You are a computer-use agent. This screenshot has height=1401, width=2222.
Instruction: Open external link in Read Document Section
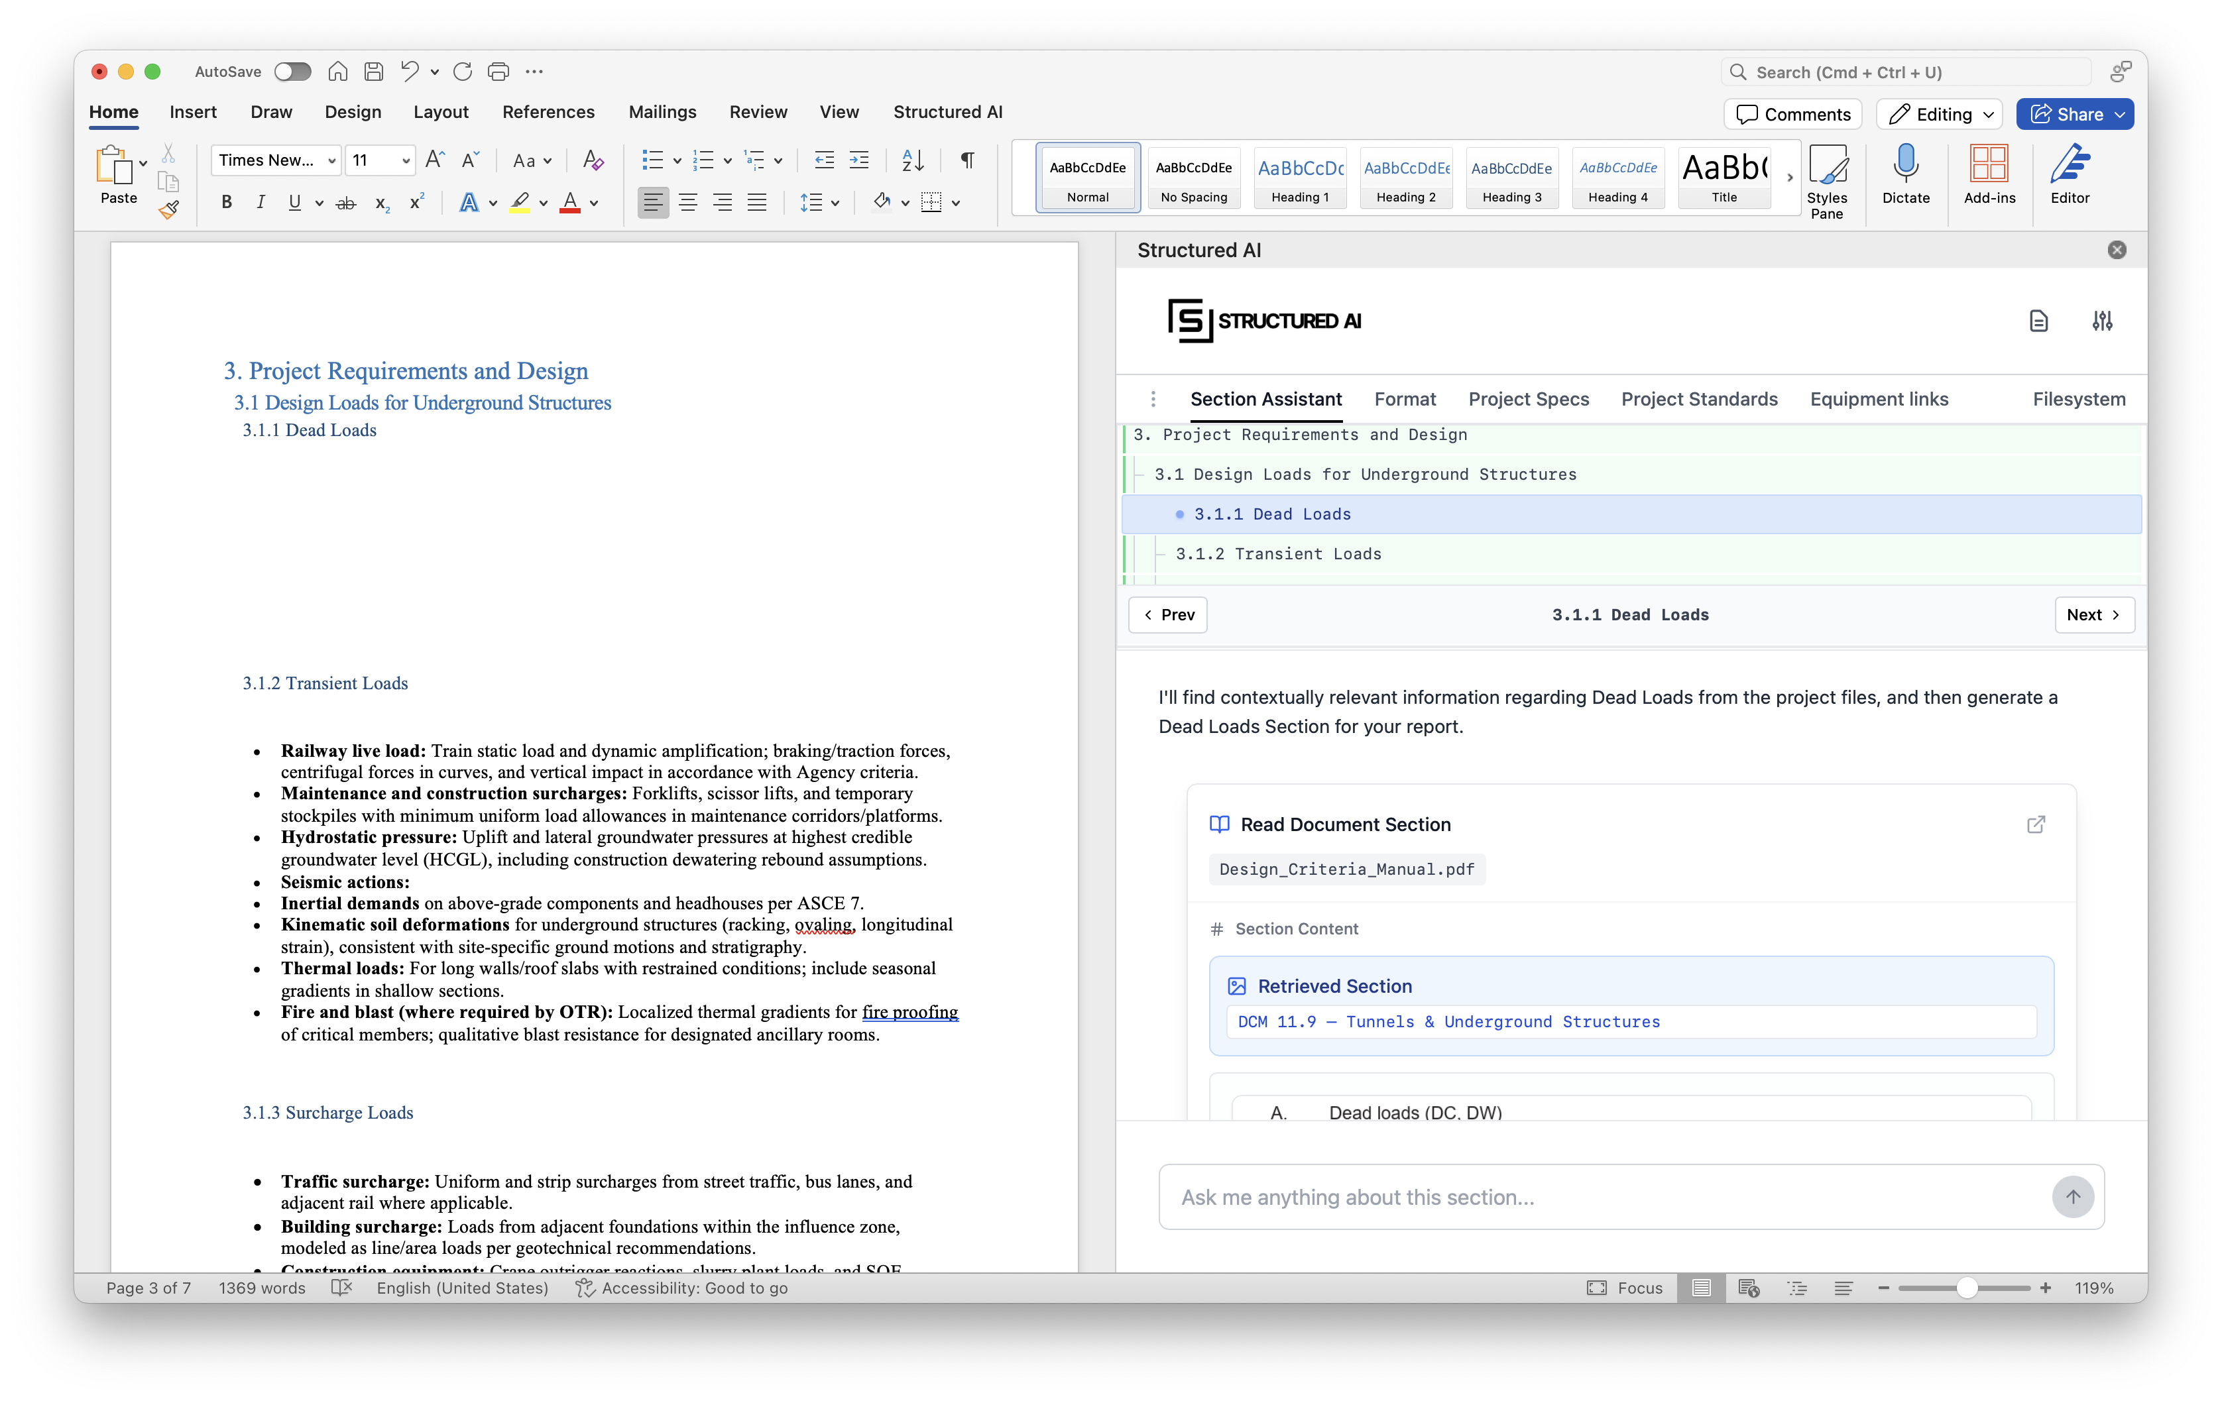2036,824
